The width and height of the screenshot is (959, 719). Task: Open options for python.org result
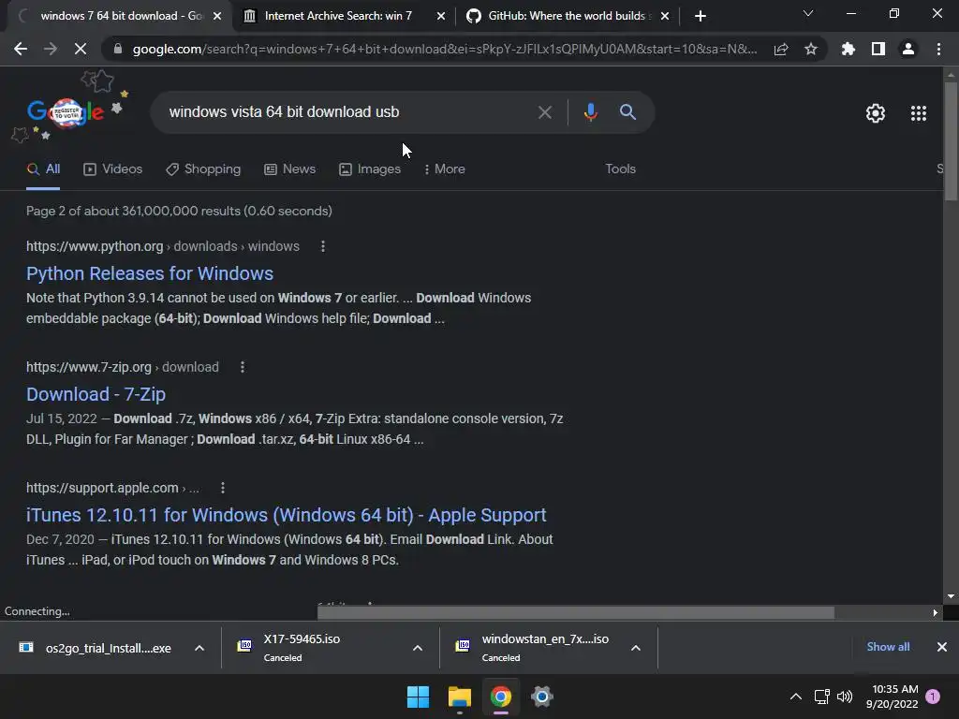tap(323, 246)
